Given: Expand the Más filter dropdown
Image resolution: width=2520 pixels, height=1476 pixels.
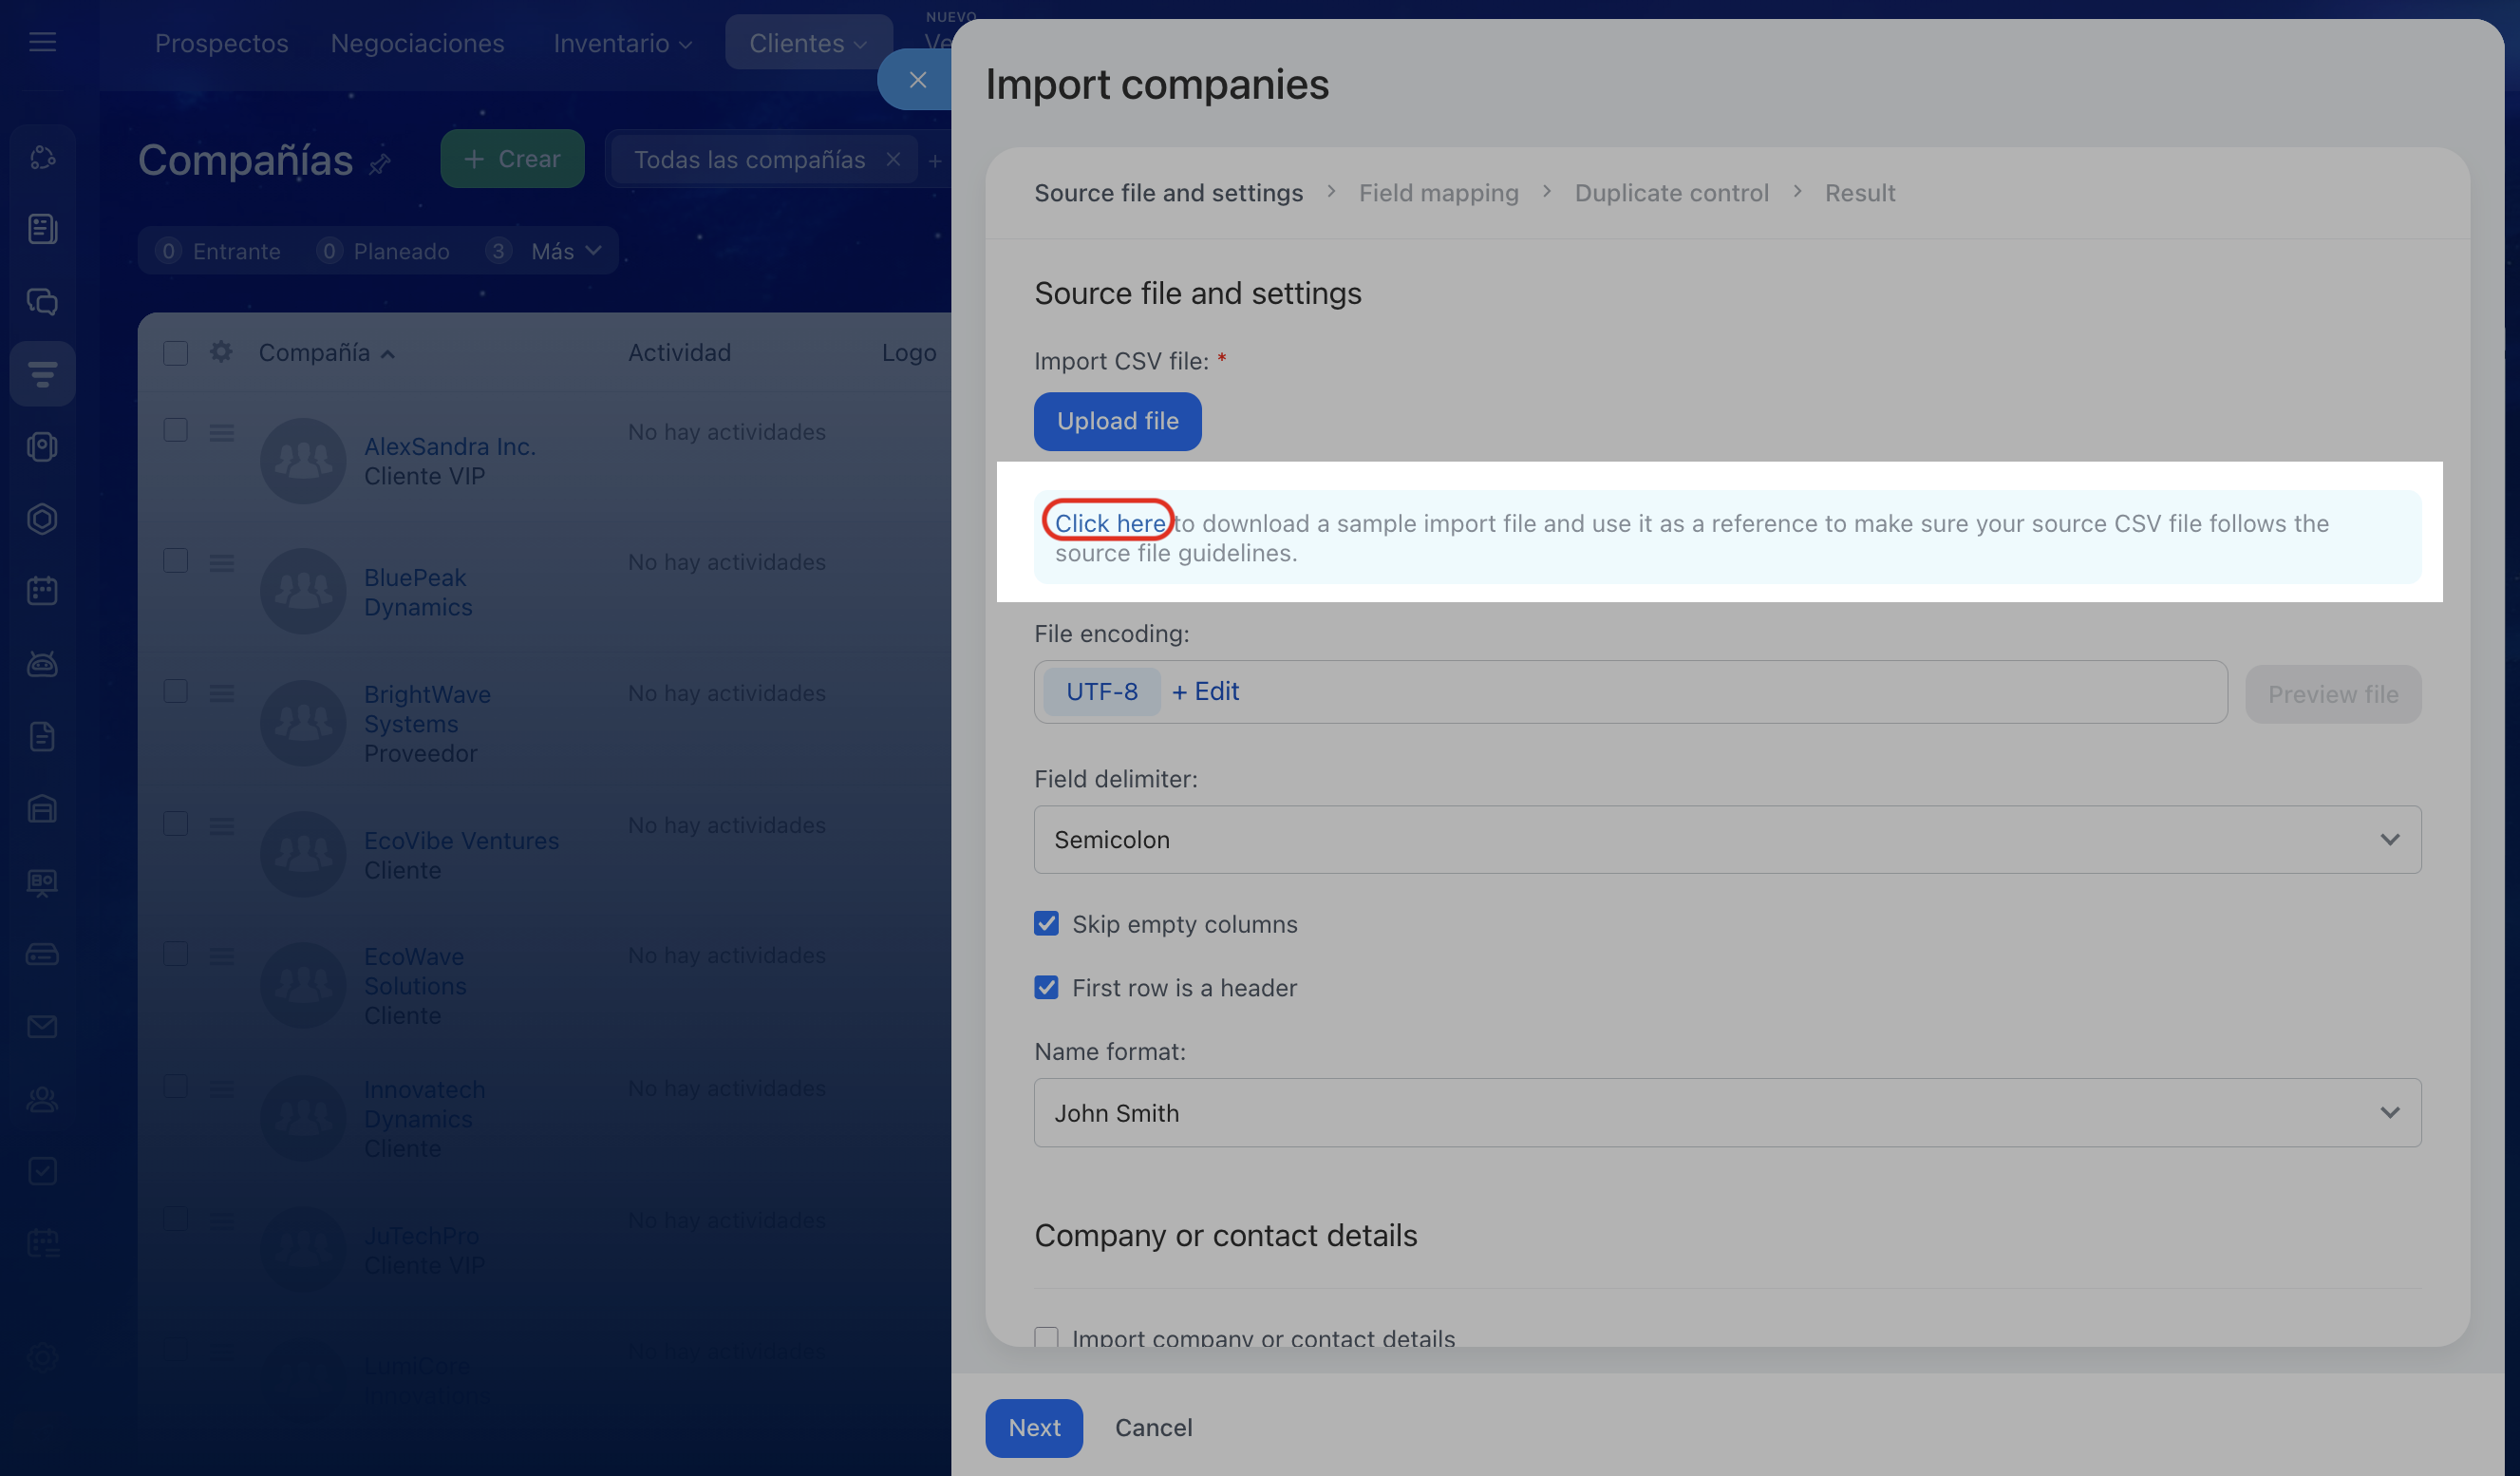Looking at the screenshot, I should [x=566, y=251].
